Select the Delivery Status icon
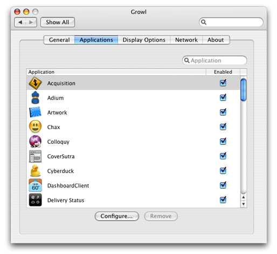The height and width of the screenshot is (254, 277). coord(35,200)
